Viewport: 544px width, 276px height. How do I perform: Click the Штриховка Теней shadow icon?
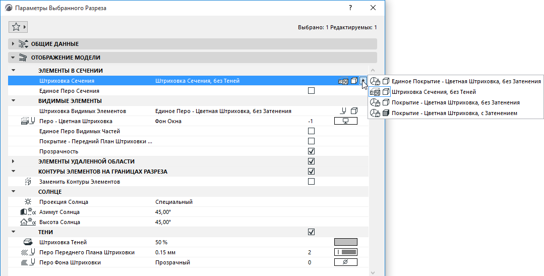point(28,242)
